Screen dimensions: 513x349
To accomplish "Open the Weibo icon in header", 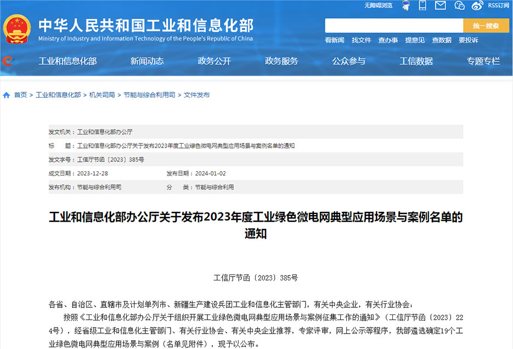I will [478, 5].
